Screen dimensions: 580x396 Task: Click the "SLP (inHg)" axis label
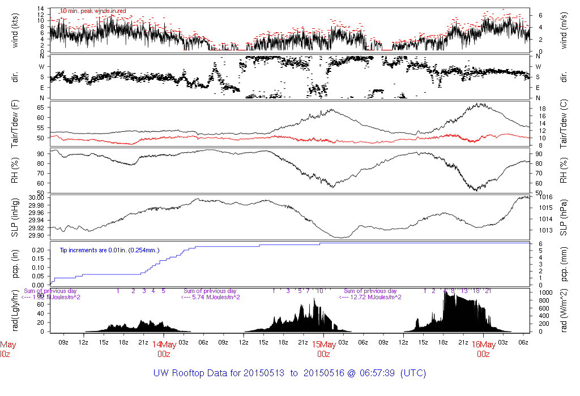(15, 218)
